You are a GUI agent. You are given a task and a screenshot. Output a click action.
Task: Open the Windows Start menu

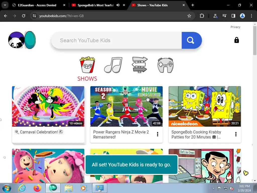6,188
